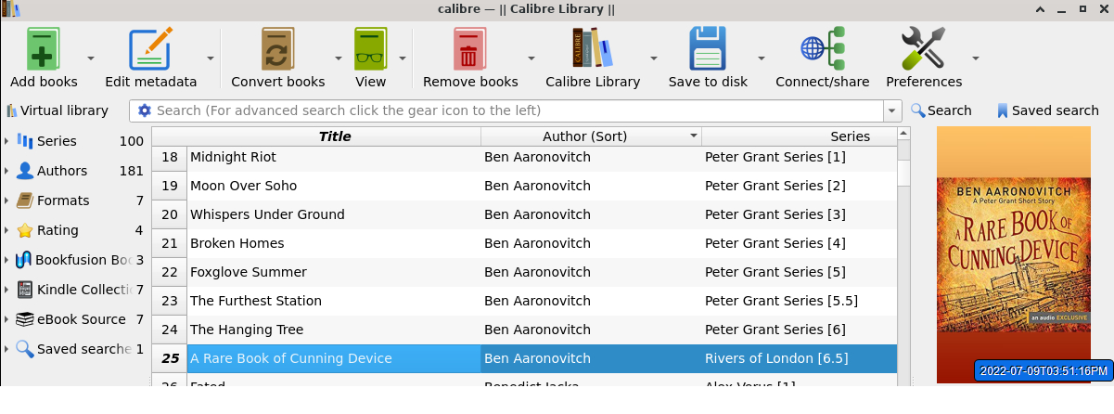Open the Preferences wrench icon
The height and width of the screenshot is (414, 1114).
point(923,49)
